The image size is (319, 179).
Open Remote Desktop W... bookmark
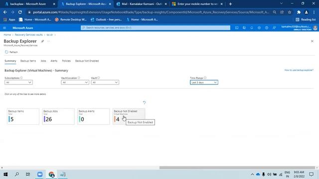(x=71, y=20)
